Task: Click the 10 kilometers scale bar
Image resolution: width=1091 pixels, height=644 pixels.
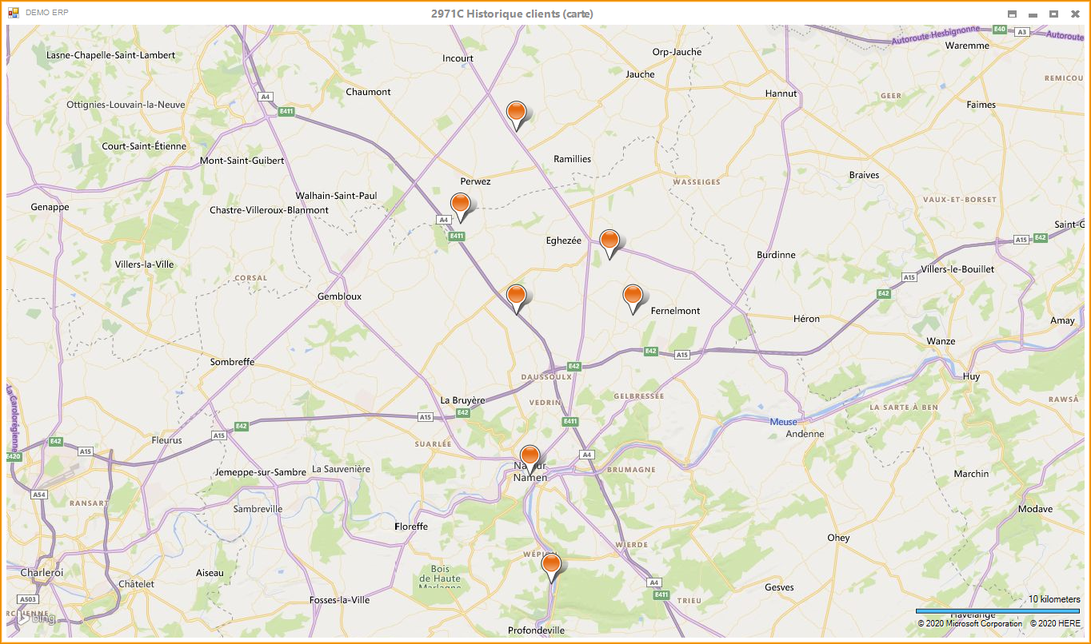Action: coord(997,611)
